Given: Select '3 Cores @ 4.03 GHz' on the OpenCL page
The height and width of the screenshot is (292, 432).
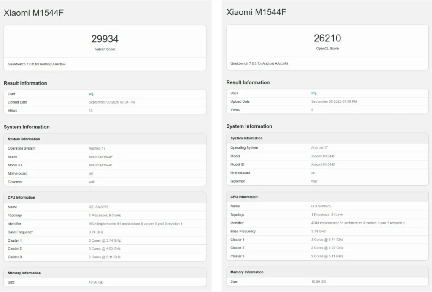Looking at the screenshot, I should pyautogui.click(x=327, y=248).
